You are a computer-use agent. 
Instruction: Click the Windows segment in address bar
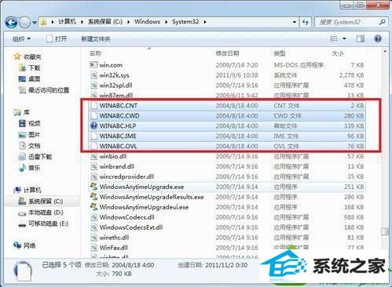[147, 22]
